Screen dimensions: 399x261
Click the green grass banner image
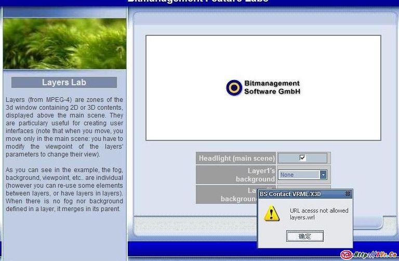click(64, 44)
